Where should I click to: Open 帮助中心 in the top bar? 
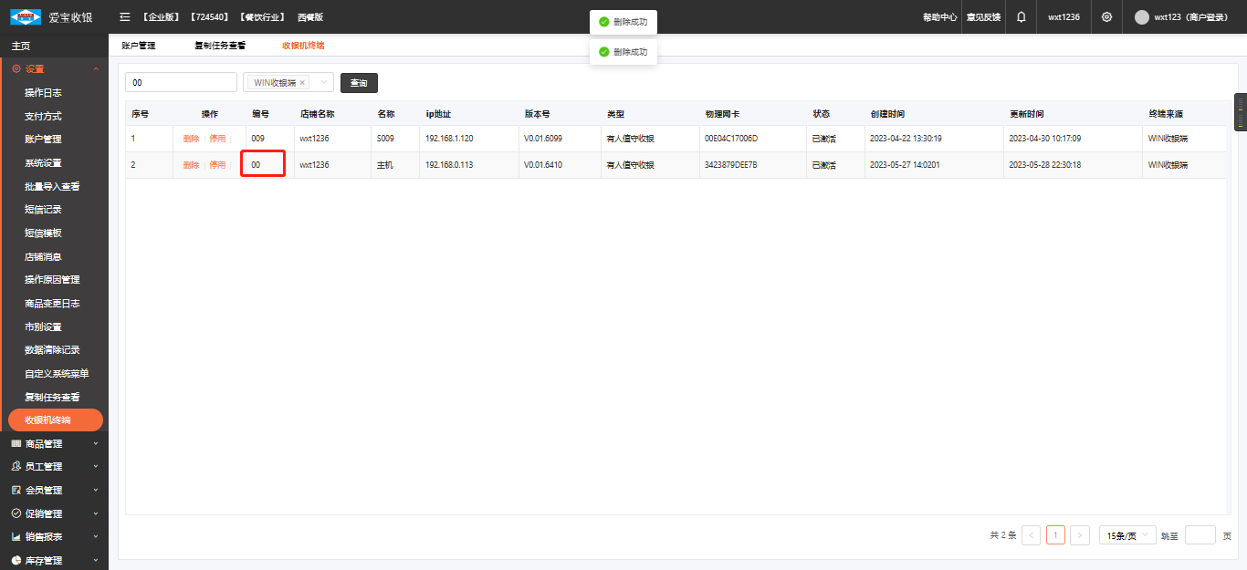click(939, 16)
